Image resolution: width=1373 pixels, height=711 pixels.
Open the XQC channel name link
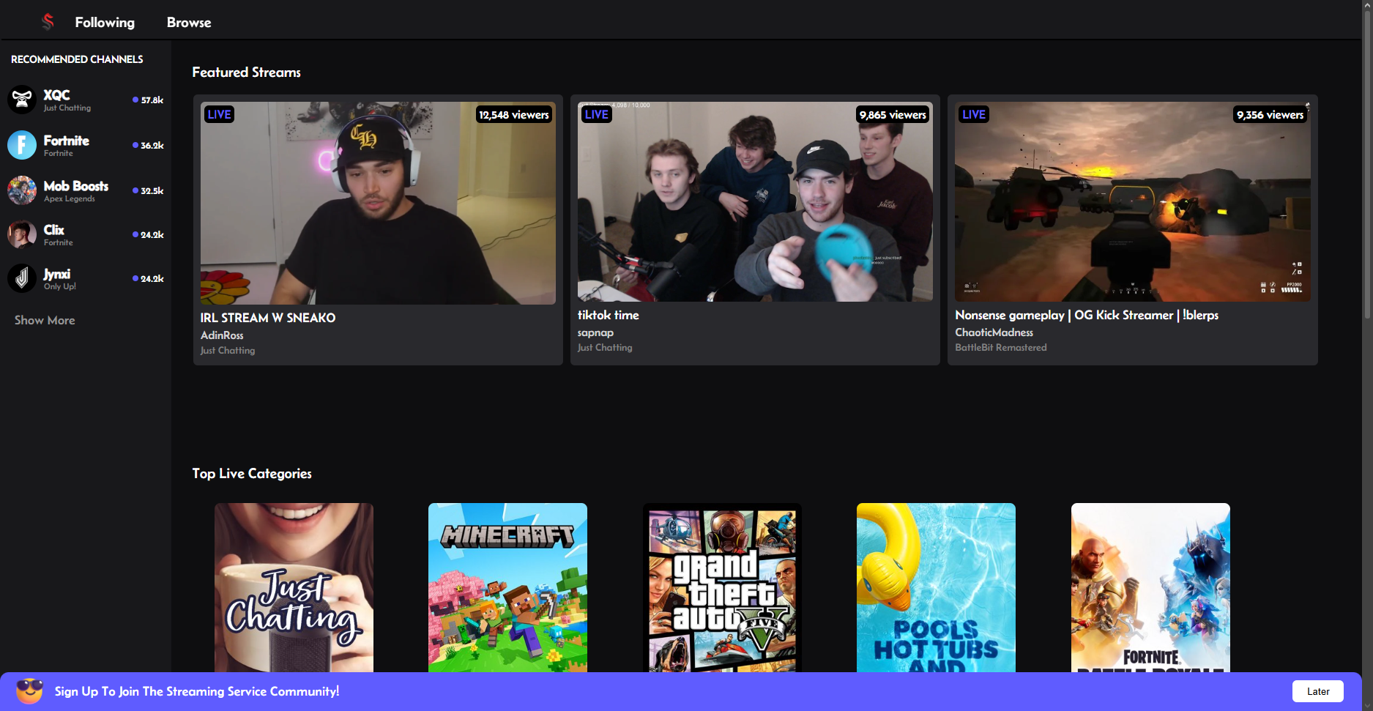[x=56, y=94]
